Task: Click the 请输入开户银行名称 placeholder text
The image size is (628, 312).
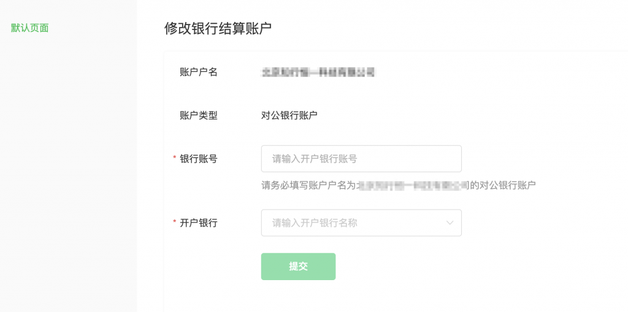Action: (315, 223)
